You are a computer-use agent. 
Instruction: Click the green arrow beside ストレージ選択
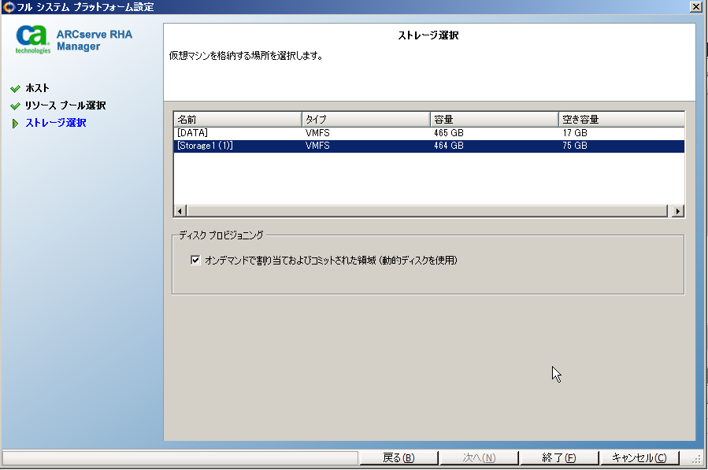15,124
